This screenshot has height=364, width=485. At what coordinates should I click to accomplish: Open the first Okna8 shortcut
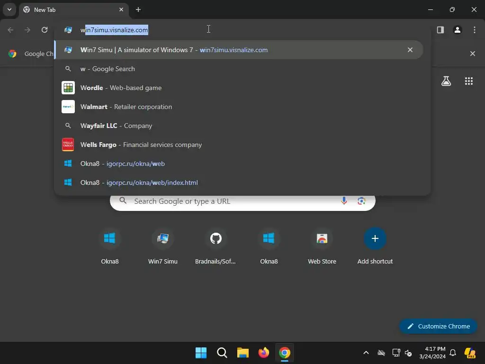pyautogui.click(x=109, y=246)
